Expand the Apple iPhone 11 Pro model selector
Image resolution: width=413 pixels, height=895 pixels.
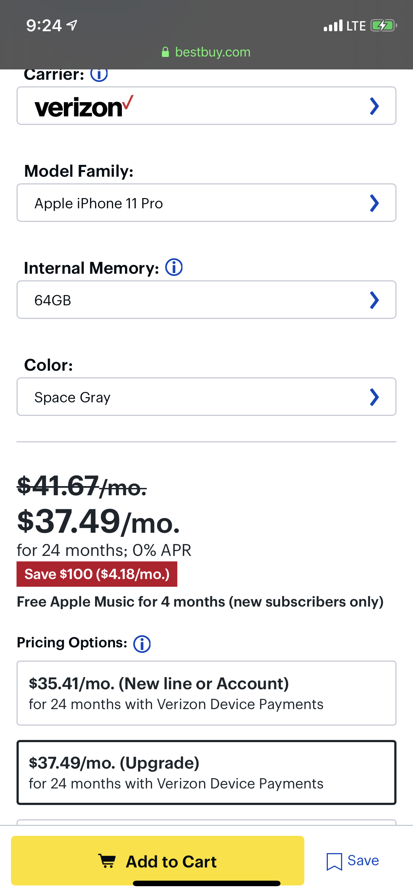click(x=206, y=203)
